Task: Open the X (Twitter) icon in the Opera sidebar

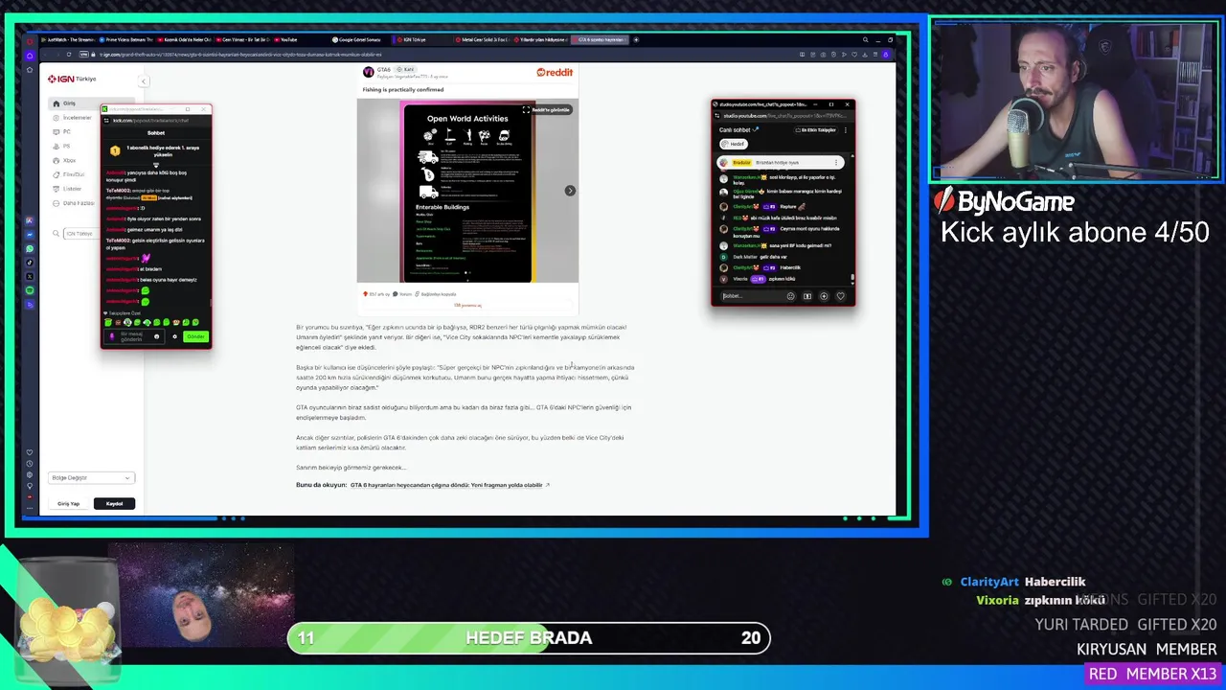Action: tap(30, 276)
